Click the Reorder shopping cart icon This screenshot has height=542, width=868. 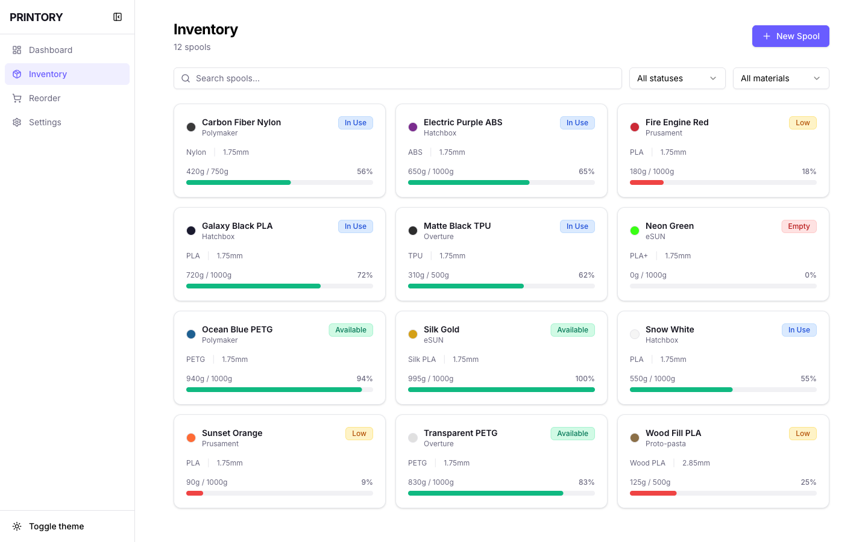pos(17,98)
